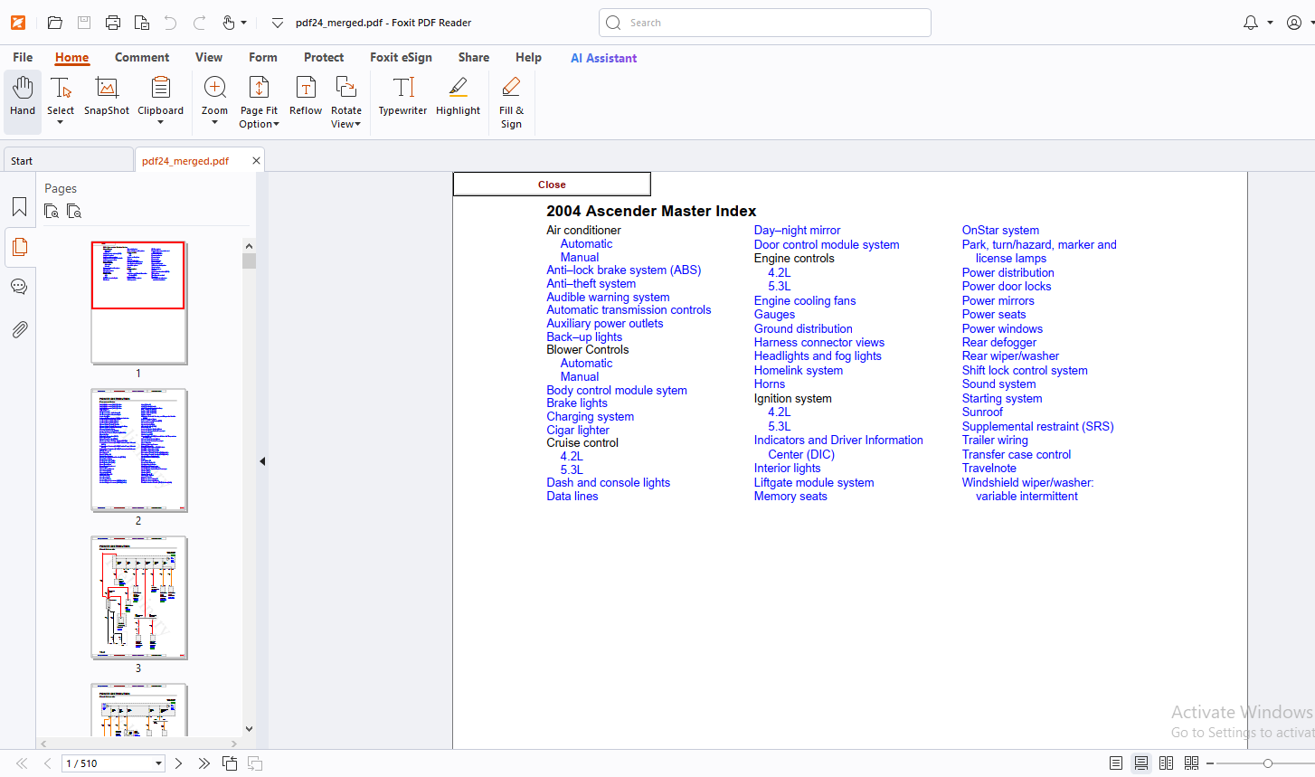
Task: Open the Transfer case control link
Action: (1016, 454)
